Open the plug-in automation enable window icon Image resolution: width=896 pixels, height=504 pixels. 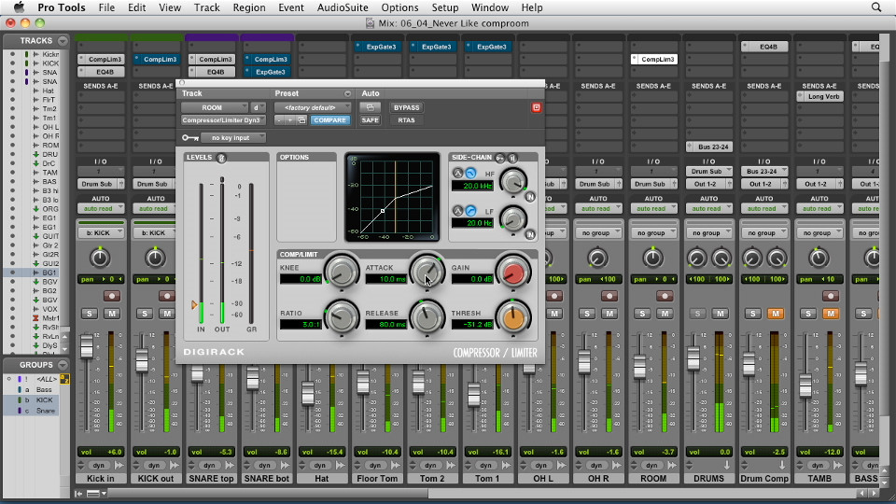click(371, 107)
